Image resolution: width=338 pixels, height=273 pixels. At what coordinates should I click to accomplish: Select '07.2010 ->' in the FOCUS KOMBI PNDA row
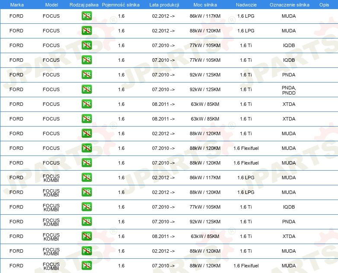click(163, 222)
